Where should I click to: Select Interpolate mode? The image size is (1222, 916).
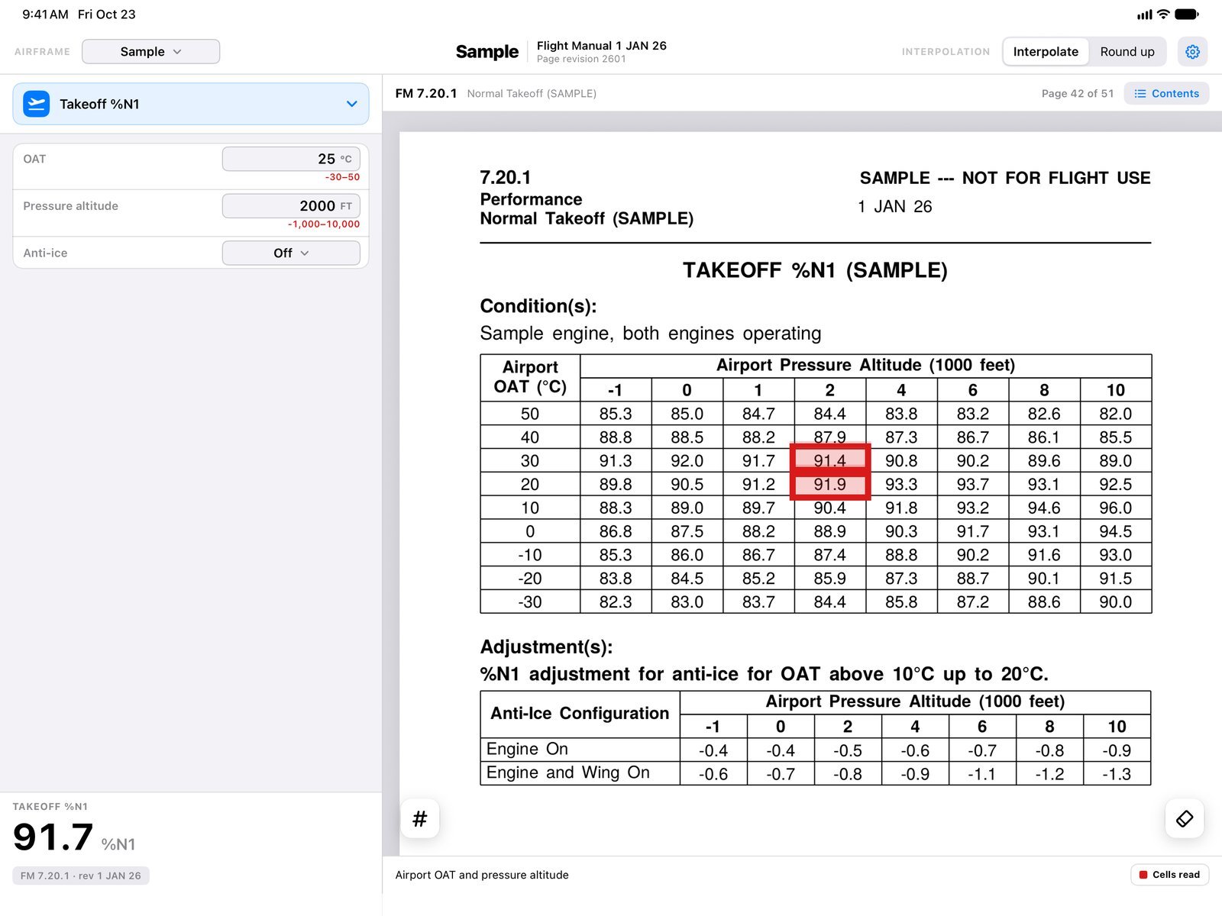click(x=1046, y=51)
